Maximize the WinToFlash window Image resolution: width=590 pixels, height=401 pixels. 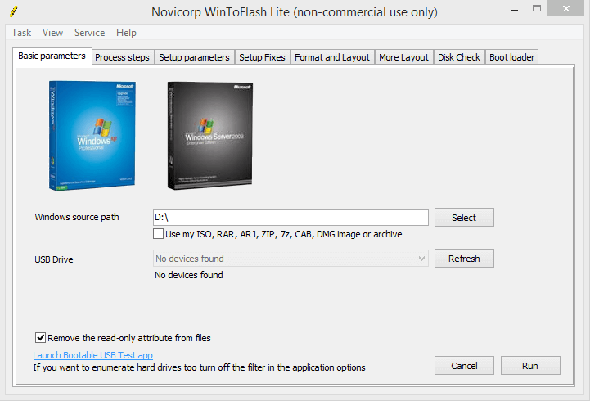coord(537,8)
